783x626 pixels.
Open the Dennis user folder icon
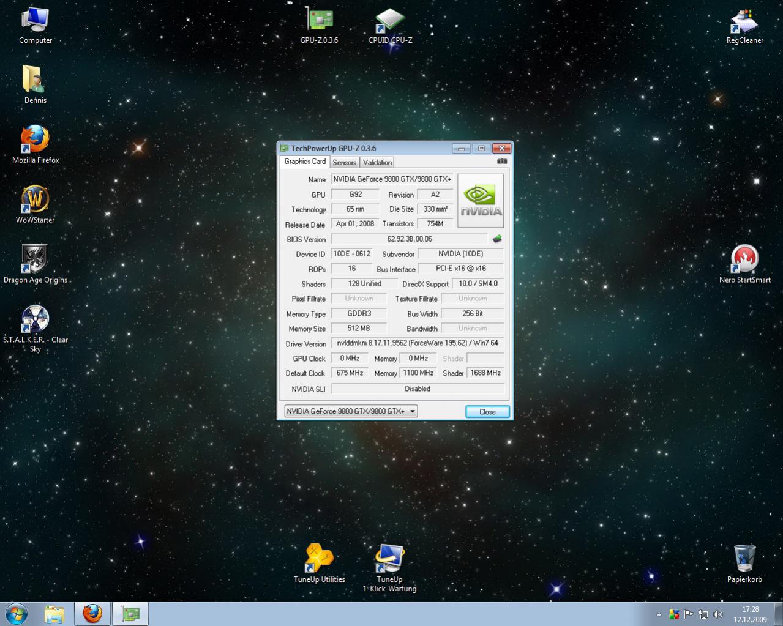click(x=35, y=84)
